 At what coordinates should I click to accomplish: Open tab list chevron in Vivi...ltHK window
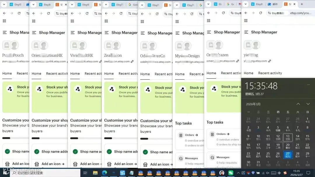coord(72,4)
